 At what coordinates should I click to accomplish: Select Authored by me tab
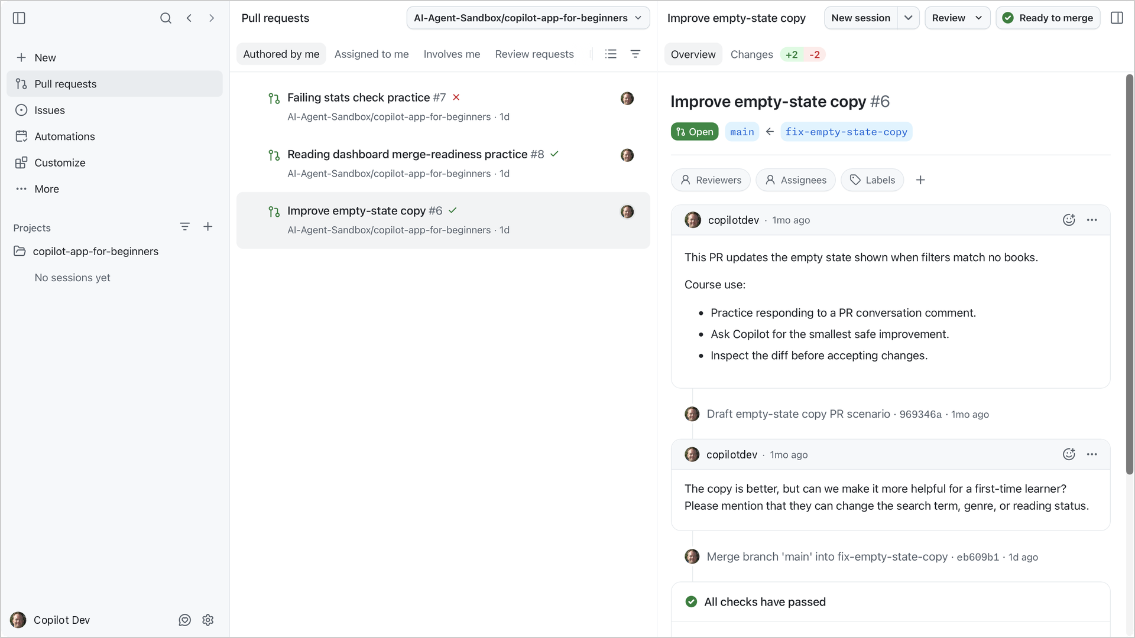pyautogui.click(x=281, y=54)
